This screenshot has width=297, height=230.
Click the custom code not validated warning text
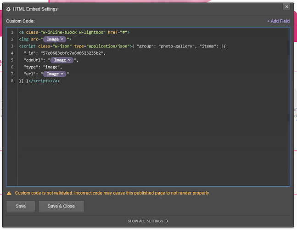point(112,193)
